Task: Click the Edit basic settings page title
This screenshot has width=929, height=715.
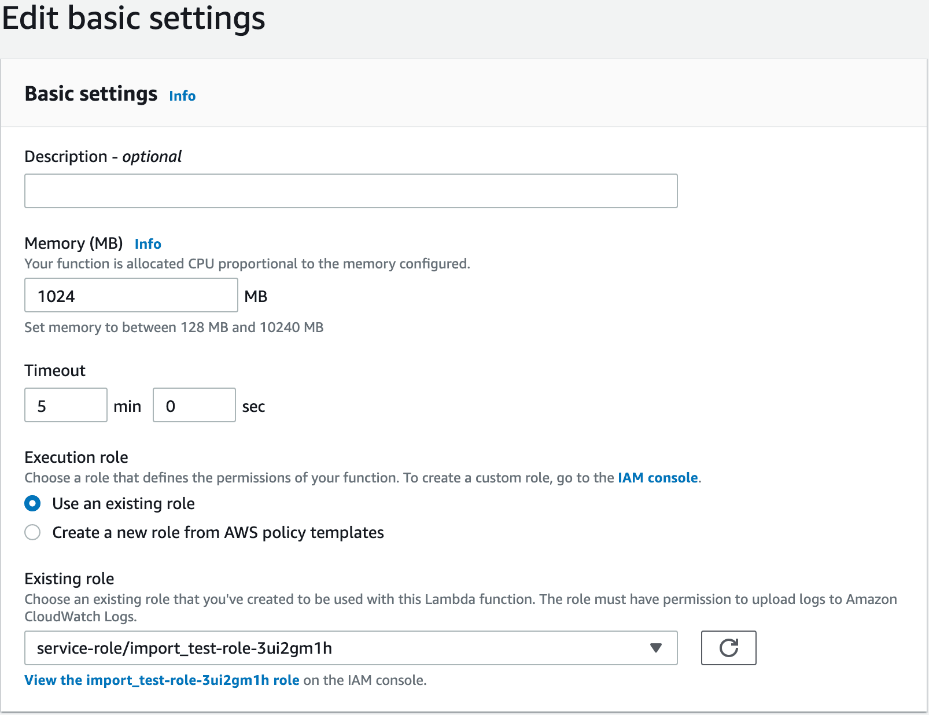Action: click(x=134, y=19)
